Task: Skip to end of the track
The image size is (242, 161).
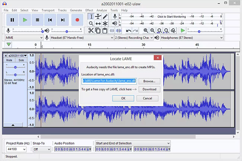Action: point(63,20)
